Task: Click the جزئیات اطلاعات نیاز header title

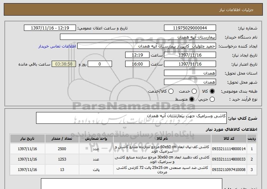Action: (x=236, y=10)
